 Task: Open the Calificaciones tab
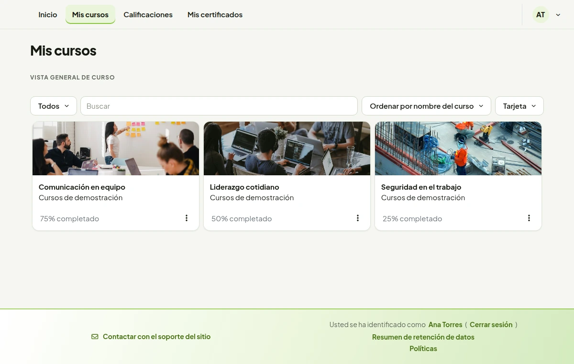pyautogui.click(x=148, y=15)
